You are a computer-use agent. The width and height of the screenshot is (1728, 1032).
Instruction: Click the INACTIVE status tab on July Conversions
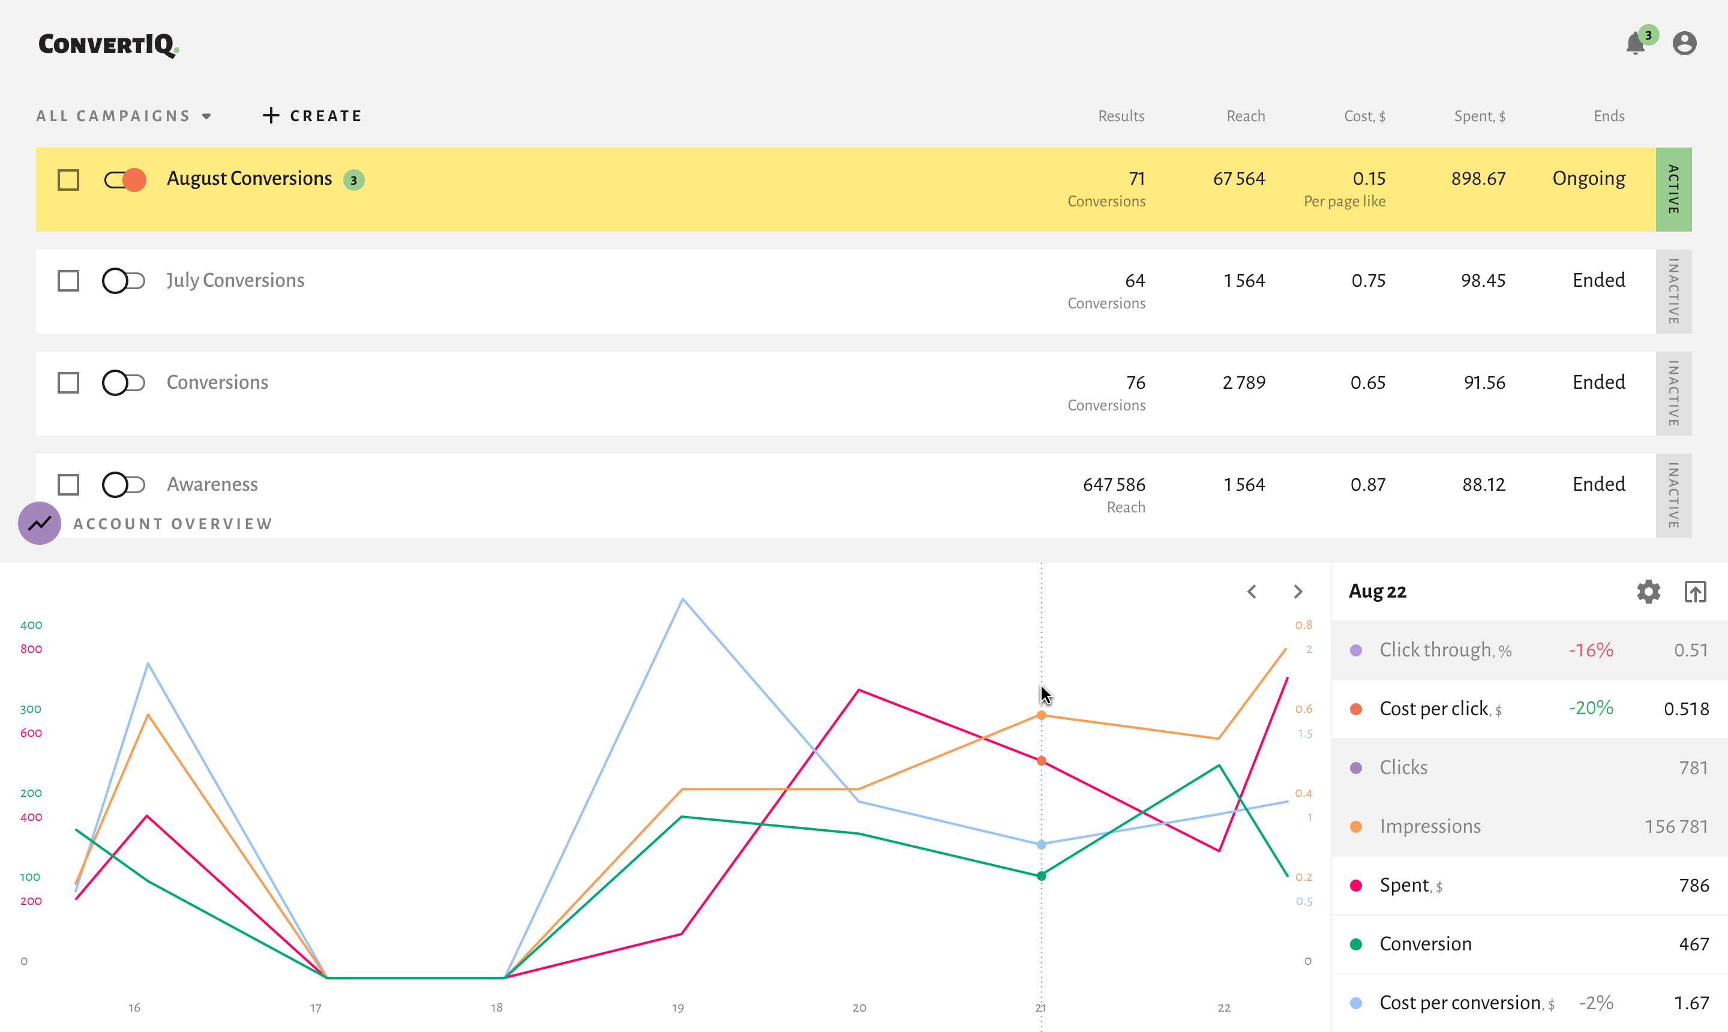[x=1674, y=292]
